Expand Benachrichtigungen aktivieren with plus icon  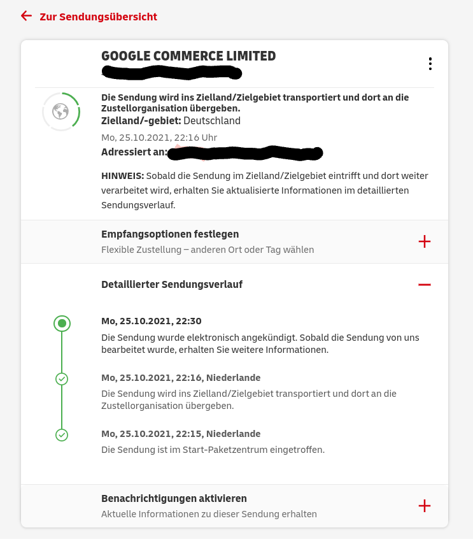(x=425, y=506)
